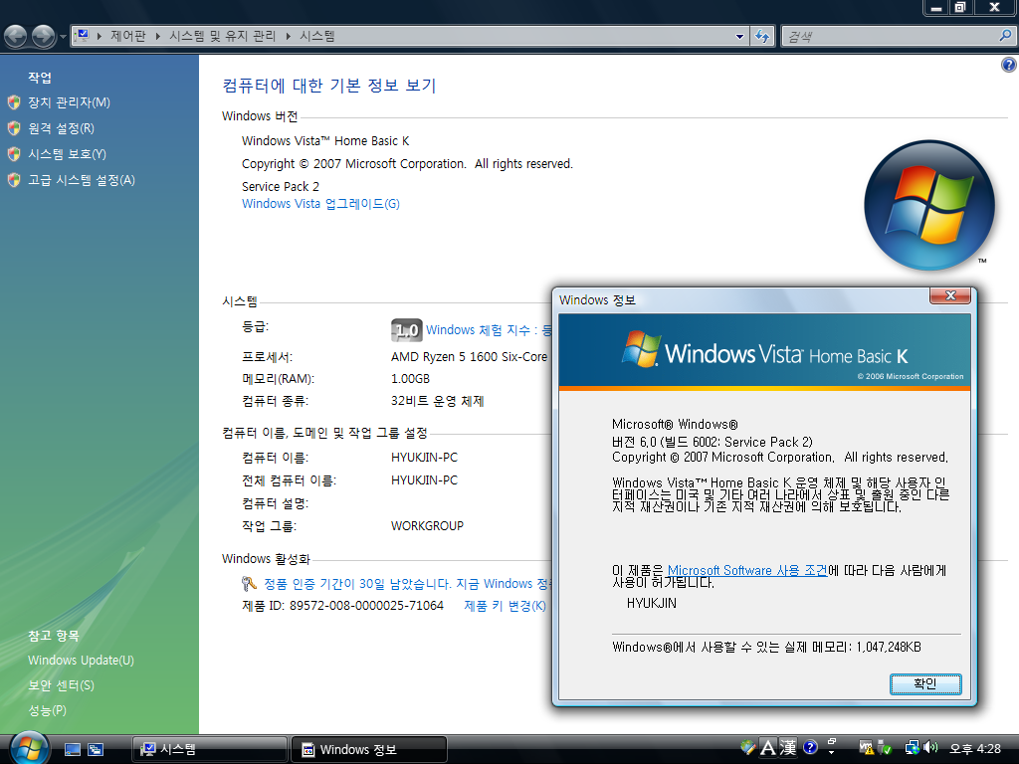Open Remote Settings (원격 설정) link

click(x=61, y=128)
